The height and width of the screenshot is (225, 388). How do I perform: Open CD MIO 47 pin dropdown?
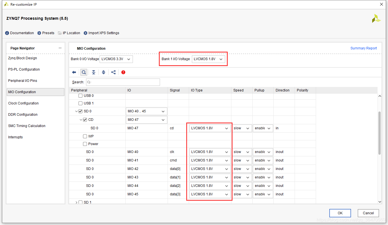coord(146,120)
